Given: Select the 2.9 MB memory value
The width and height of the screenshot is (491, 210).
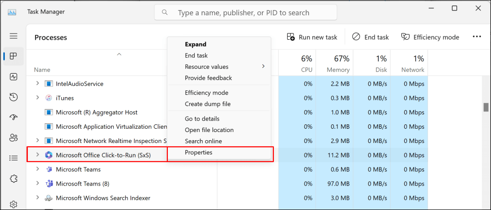Looking at the screenshot, I should pos(339,141).
